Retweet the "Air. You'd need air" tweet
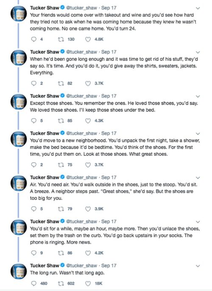This screenshot has height=291, width=212. [61, 209]
